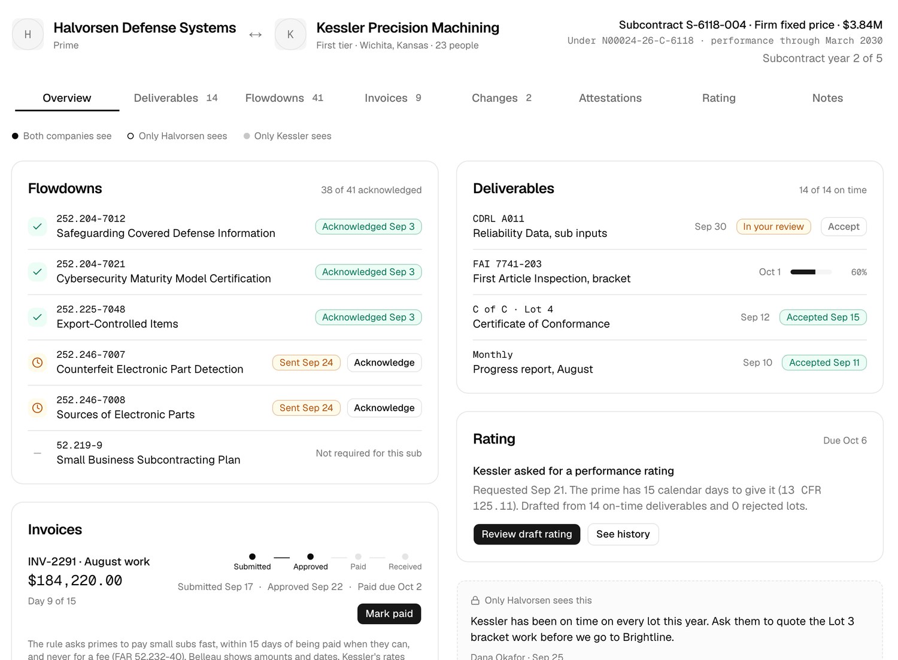Click the Halvorsen 'H' avatar icon
The height and width of the screenshot is (660, 898).
tap(28, 35)
